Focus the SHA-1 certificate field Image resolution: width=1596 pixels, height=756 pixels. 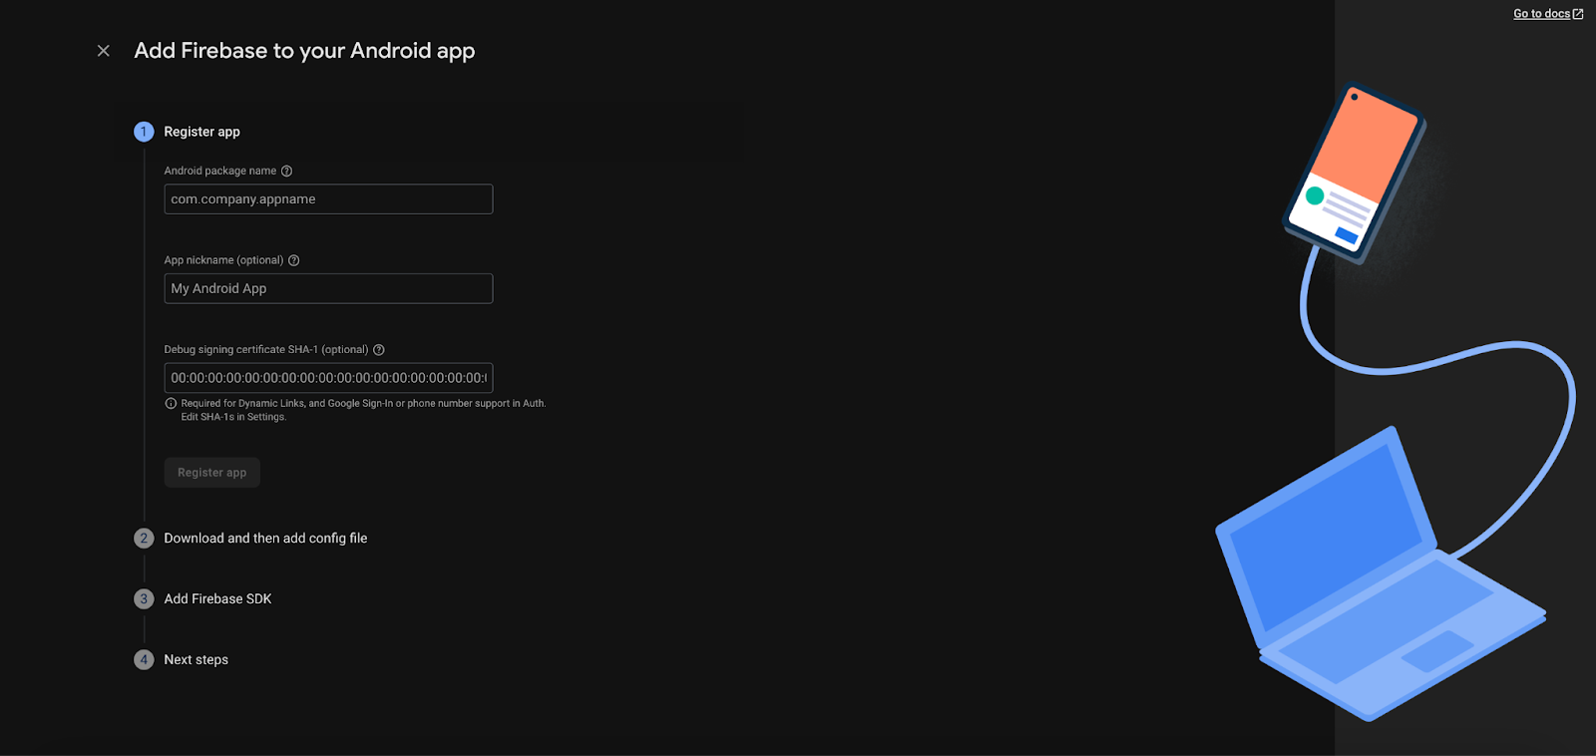(x=328, y=378)
